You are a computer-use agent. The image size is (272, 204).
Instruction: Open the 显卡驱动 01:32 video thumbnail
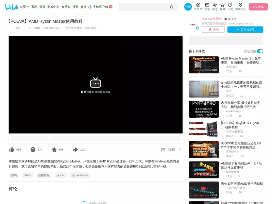point(204,170)
